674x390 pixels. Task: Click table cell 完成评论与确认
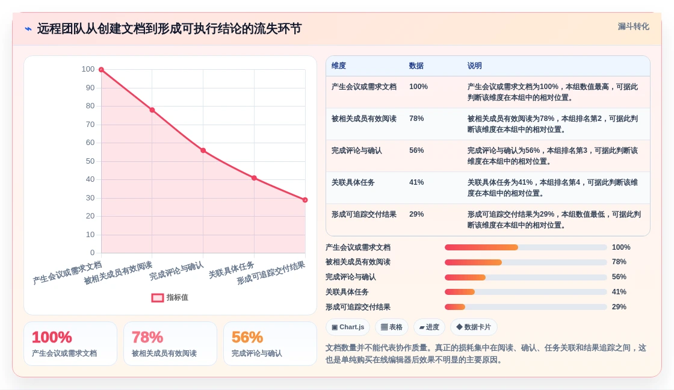click(356, 150)
